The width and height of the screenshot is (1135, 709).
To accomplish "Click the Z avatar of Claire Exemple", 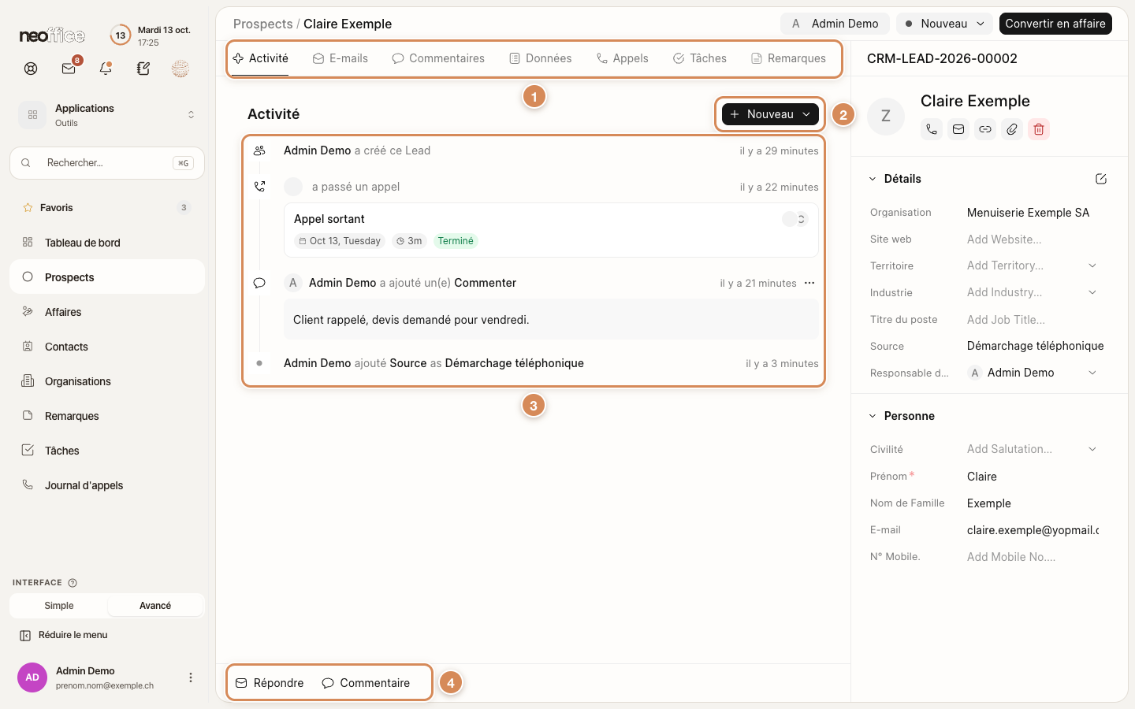I will click(886, 117).
